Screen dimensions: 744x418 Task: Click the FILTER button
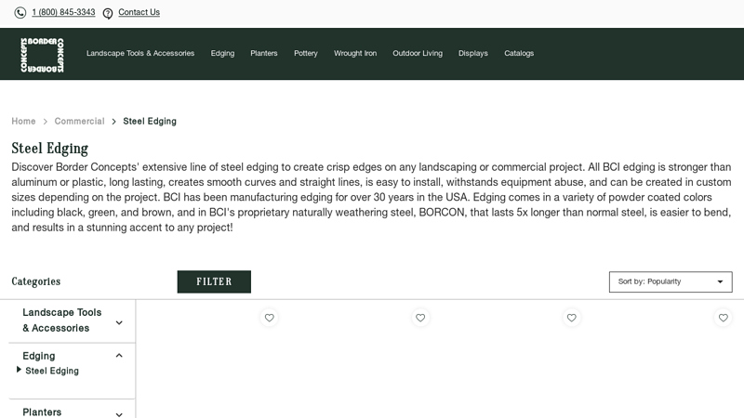(x=214, y=281)
